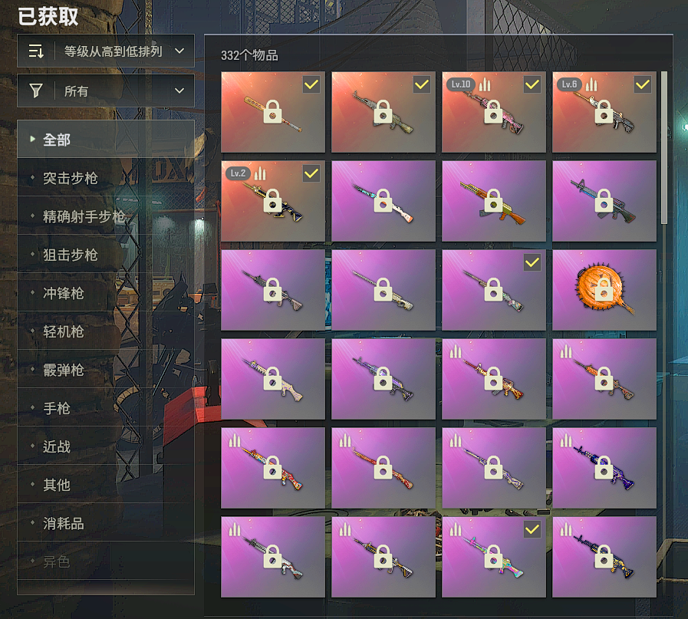Toggle checkmark on the Lv.10 weapon
This screenshot has height=619, width=688.
(532, 84)
